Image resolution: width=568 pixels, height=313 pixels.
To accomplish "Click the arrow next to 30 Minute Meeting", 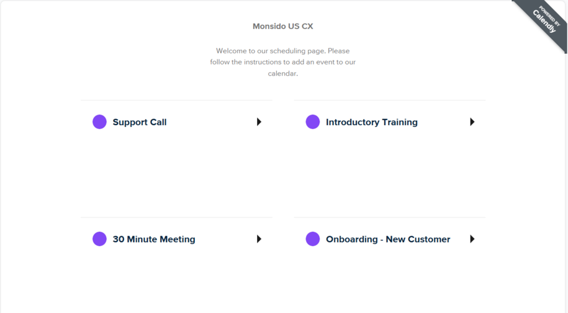I will [259, 239].
